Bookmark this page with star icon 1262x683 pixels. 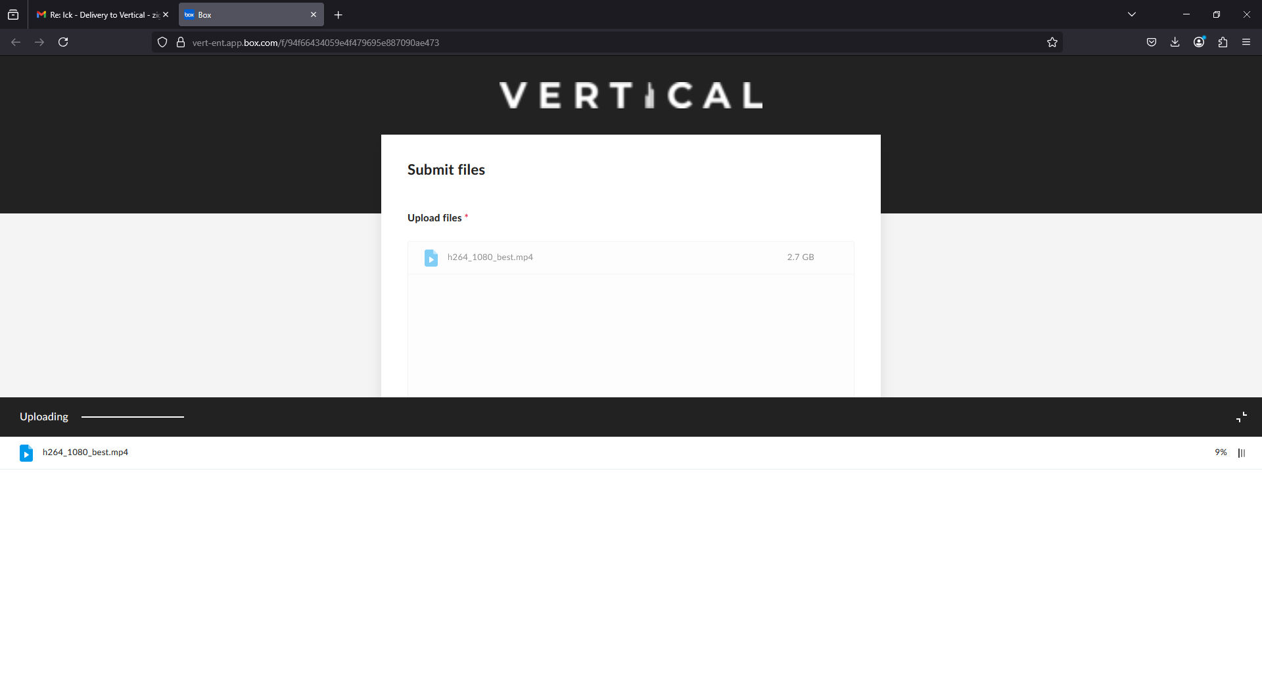[x=1052, y=42]
